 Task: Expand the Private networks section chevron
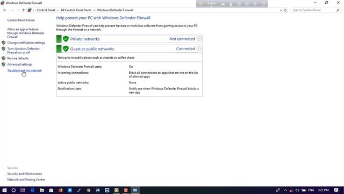[x=199, y=39]
